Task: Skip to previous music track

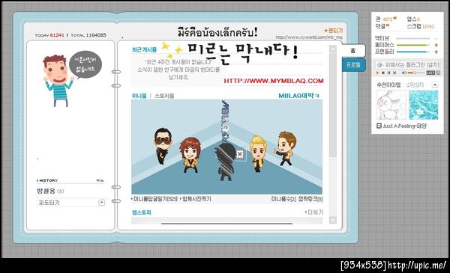Action: point(388,73)
